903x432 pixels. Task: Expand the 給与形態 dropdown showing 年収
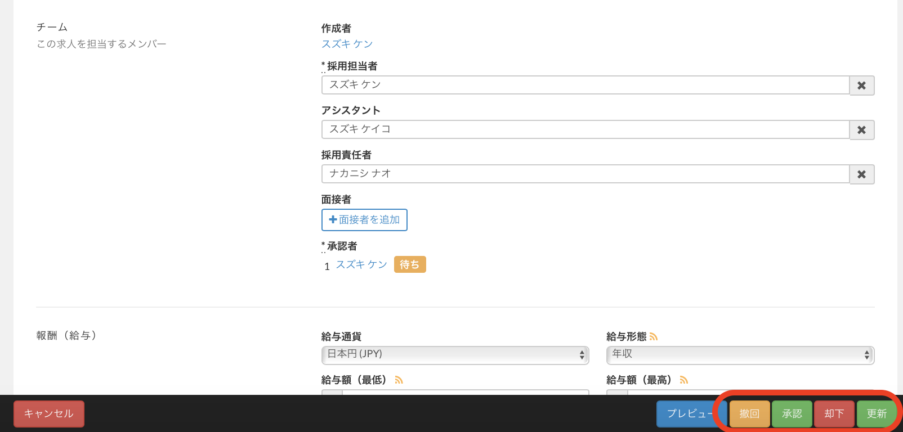(740, 354)
